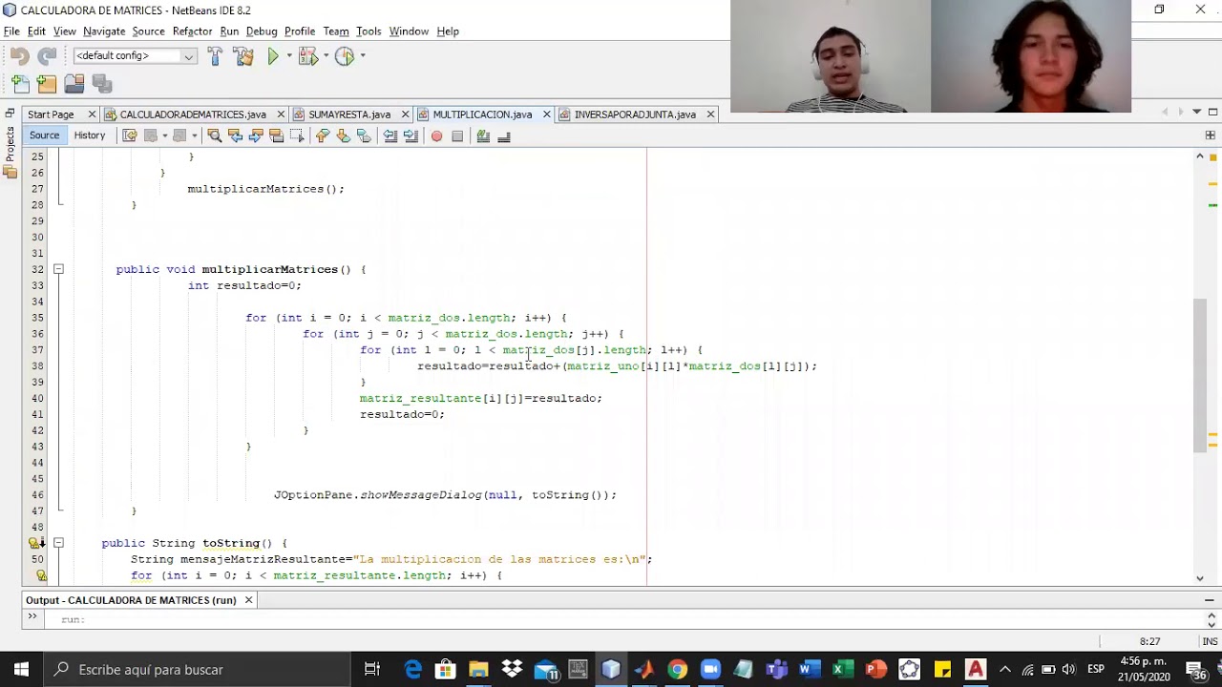Close the Output window tab
The height and width of the screenshot is (687, 1222).
pyautogui.click(x=248, y=600)
